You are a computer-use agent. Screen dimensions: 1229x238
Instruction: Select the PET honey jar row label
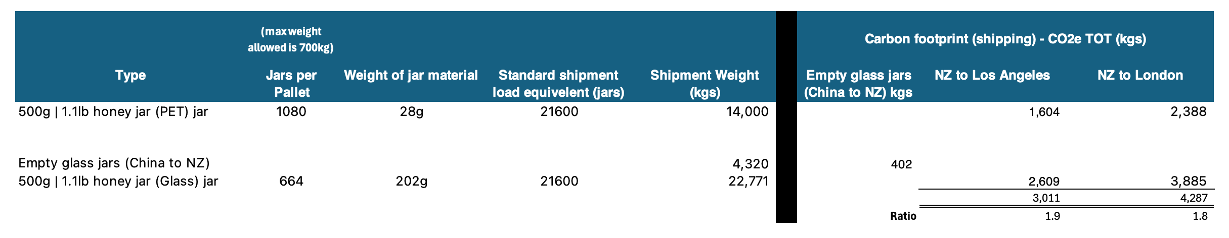(x=113, y=111)
